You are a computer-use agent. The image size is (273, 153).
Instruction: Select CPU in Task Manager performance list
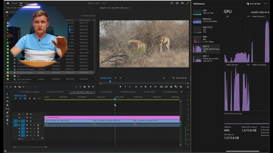coord(206,12)
